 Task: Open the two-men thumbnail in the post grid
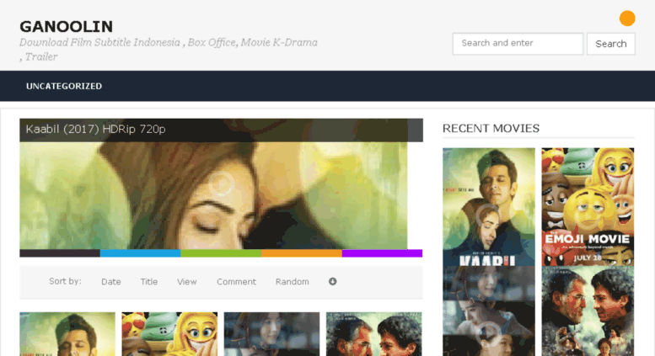(x=374, y=334)
